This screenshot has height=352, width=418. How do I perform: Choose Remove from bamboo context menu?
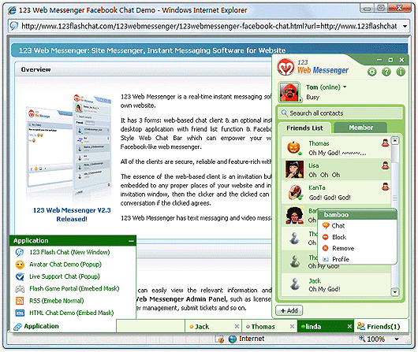point(343,248)
